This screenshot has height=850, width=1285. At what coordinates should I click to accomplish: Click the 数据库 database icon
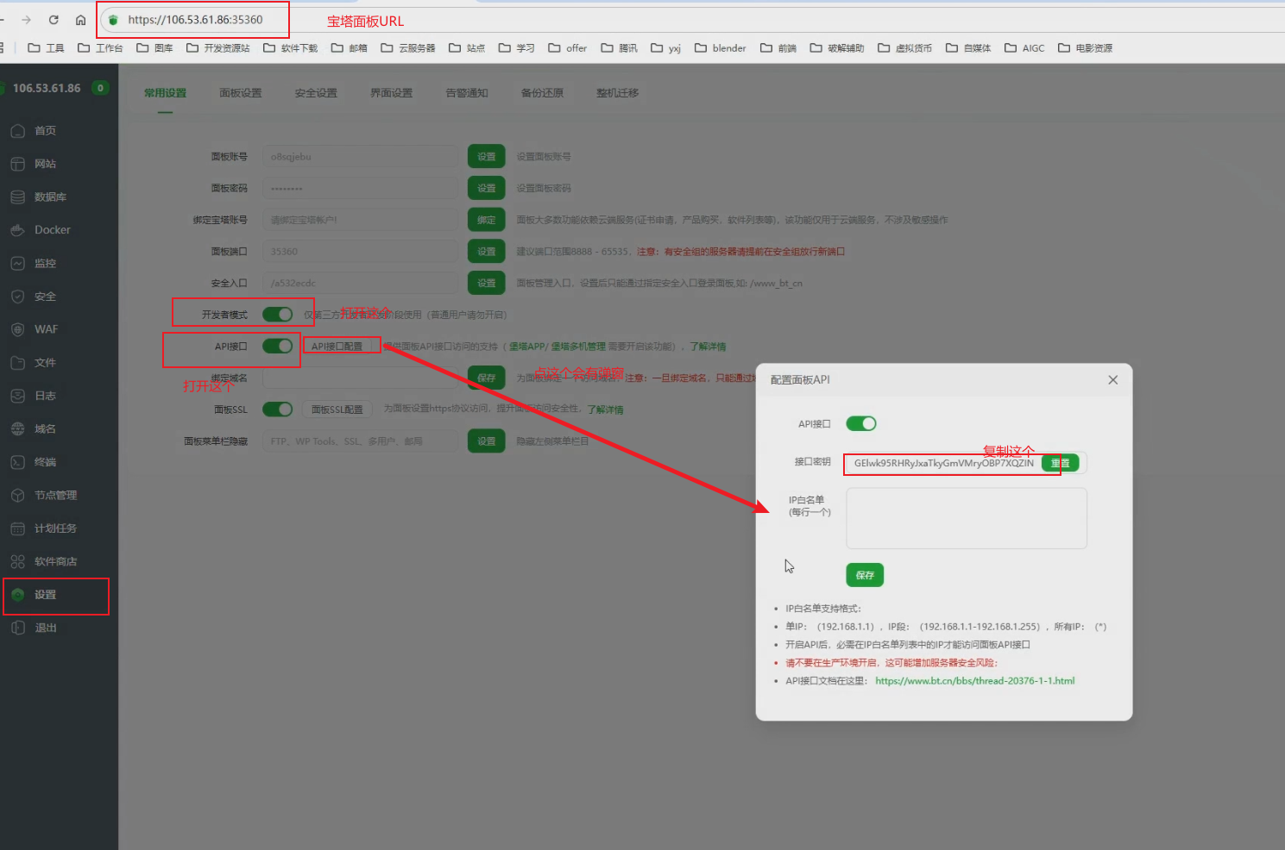click(x=17, y=197)
